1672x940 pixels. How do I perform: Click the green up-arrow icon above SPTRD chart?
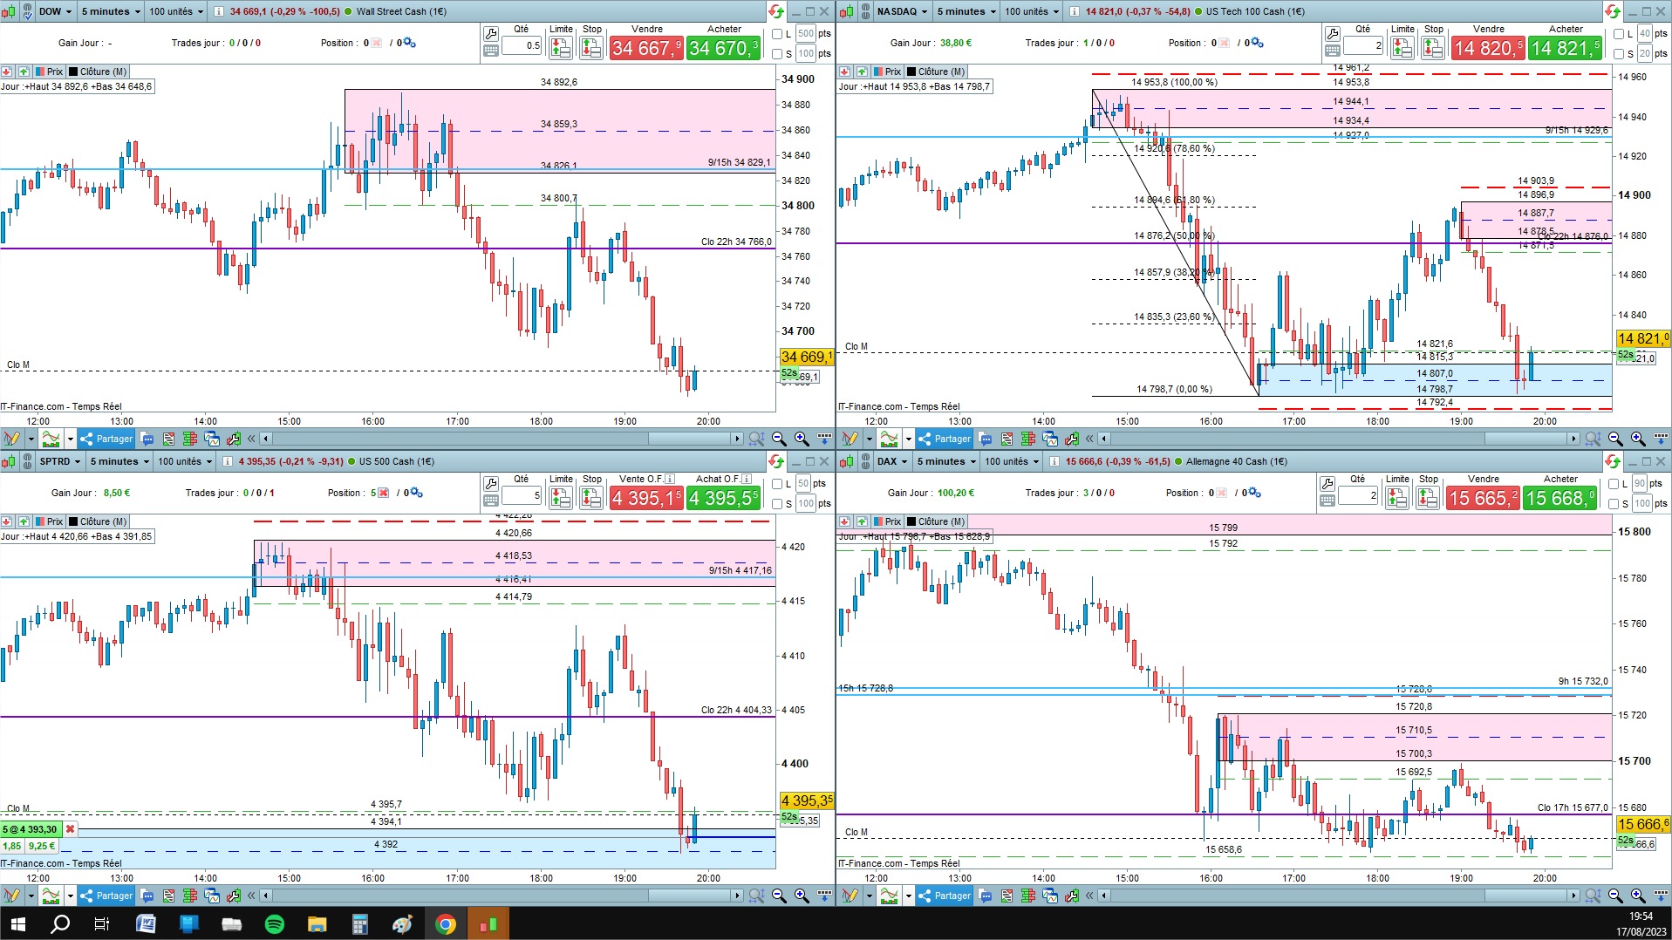tap(24, 521)
